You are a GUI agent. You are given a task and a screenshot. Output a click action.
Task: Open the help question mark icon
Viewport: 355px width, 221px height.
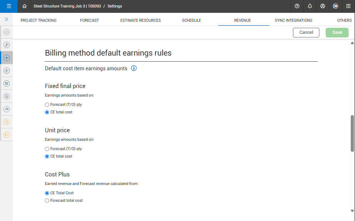pyautogui.click(x=297, y=6)
